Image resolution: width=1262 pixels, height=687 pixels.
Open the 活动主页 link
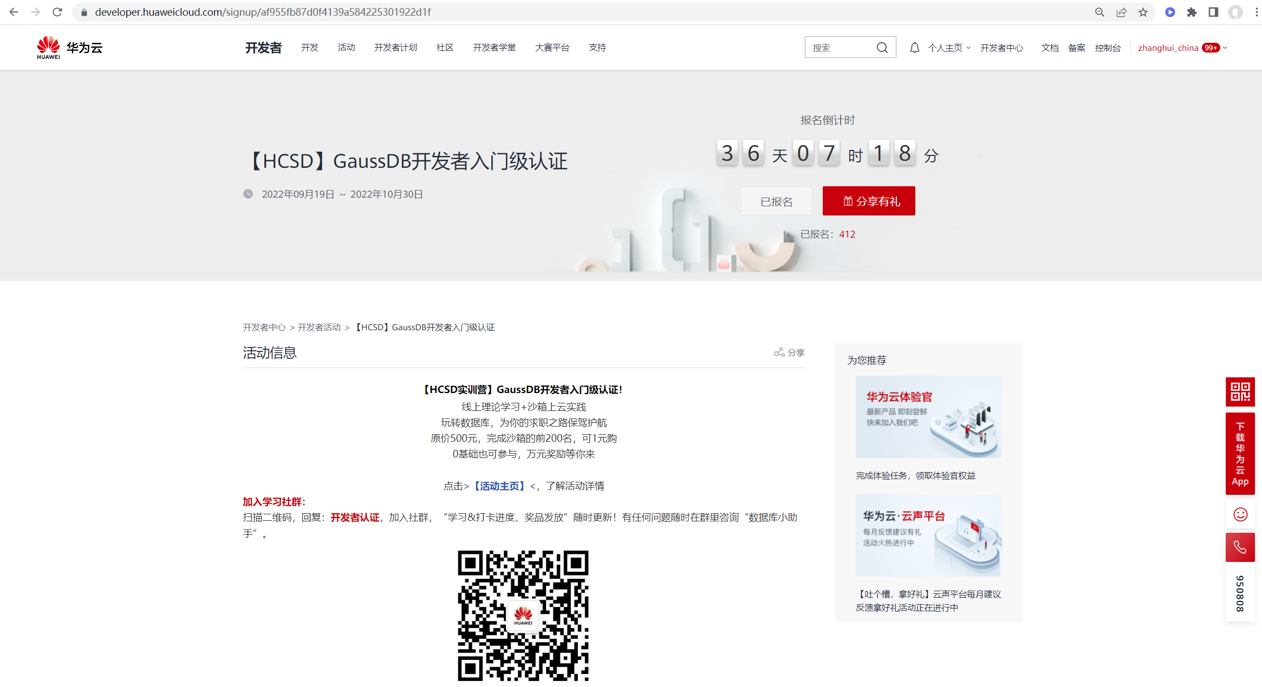499,486
